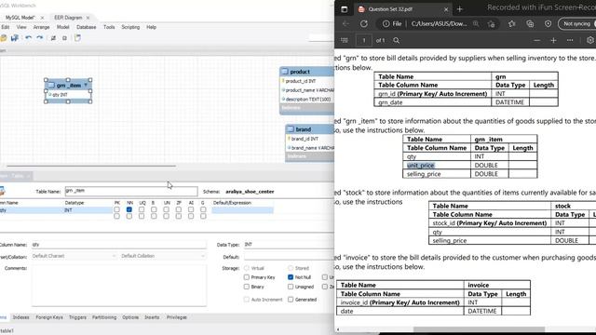Click the Column Name input field
The width and height of the screenshot is (596, 335).
coord(119,245)
